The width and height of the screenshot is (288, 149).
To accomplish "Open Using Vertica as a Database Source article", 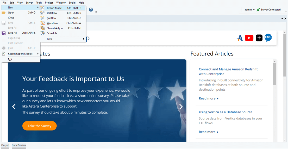I will coord(226,112).
